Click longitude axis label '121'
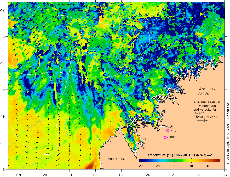The image size is (230, 177). coord(70,175)
